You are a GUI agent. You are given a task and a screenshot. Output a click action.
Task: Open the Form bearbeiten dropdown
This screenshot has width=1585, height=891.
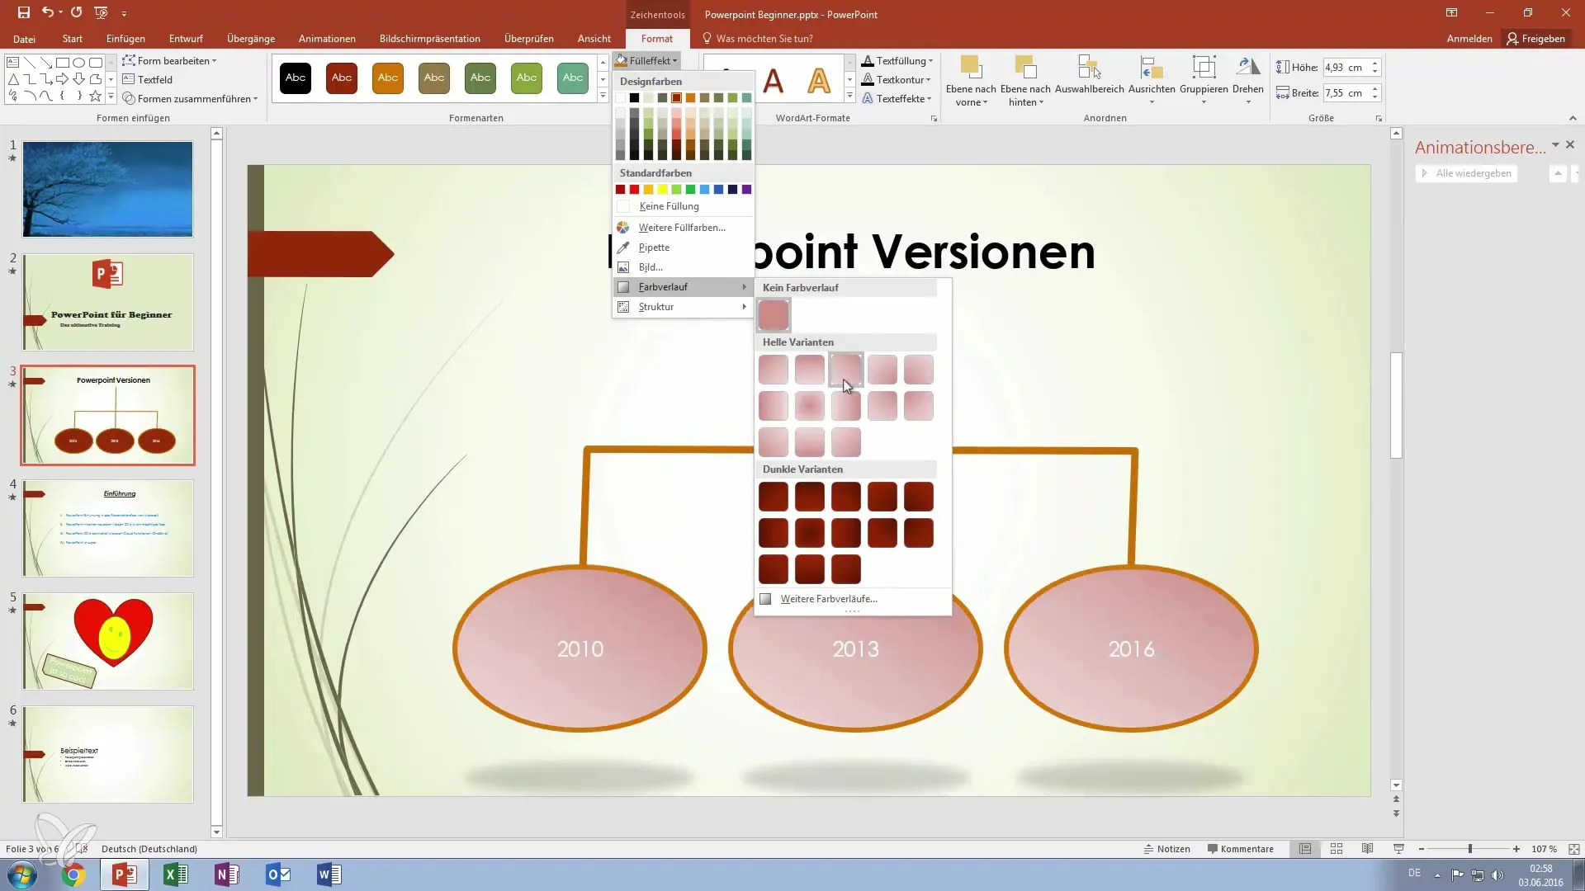(170, 61)
